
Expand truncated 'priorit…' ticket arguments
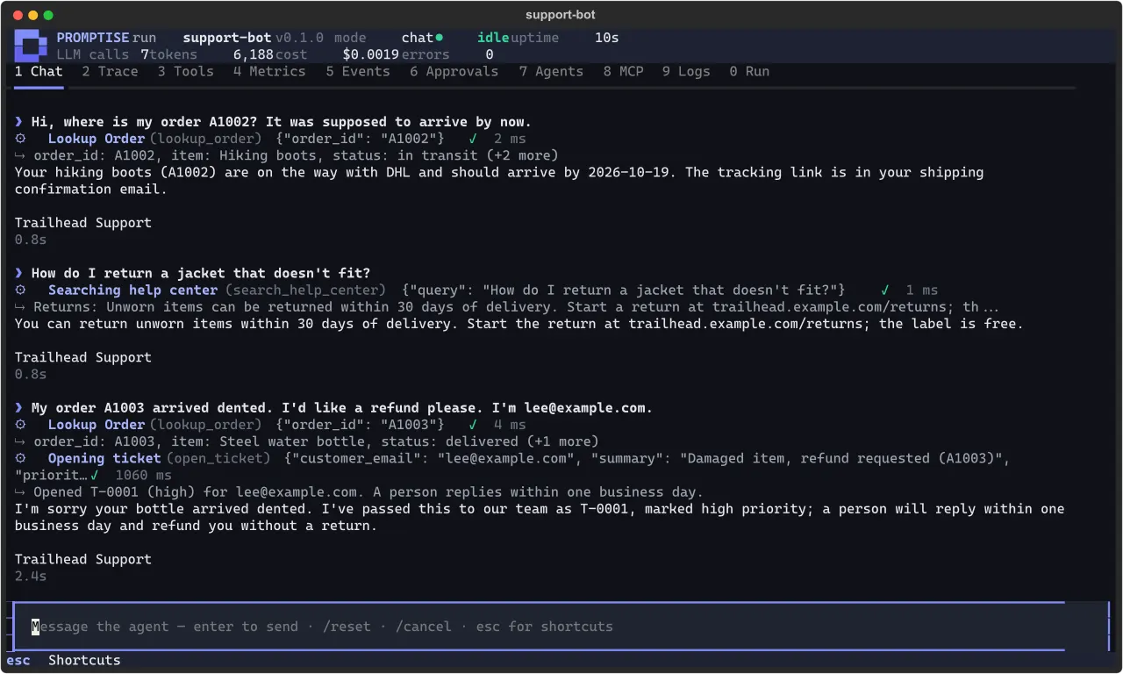[51, 476]
